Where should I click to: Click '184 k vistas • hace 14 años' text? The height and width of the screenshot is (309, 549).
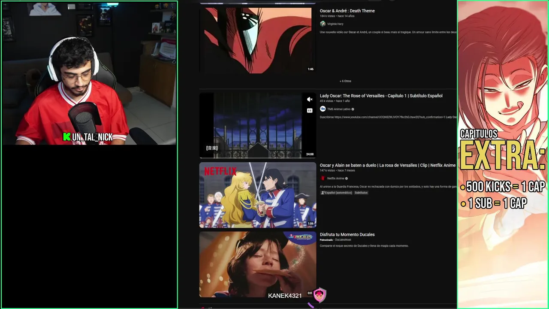coord(337,16)
